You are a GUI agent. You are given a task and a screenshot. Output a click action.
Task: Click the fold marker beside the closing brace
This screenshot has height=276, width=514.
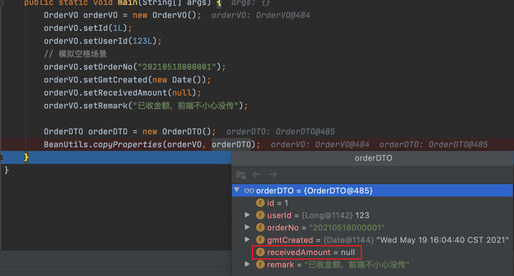click(2, 157)
